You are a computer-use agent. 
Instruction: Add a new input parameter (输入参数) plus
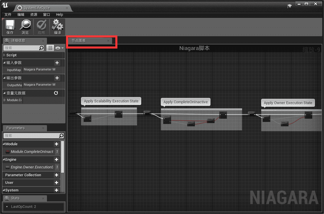(57, 63)
